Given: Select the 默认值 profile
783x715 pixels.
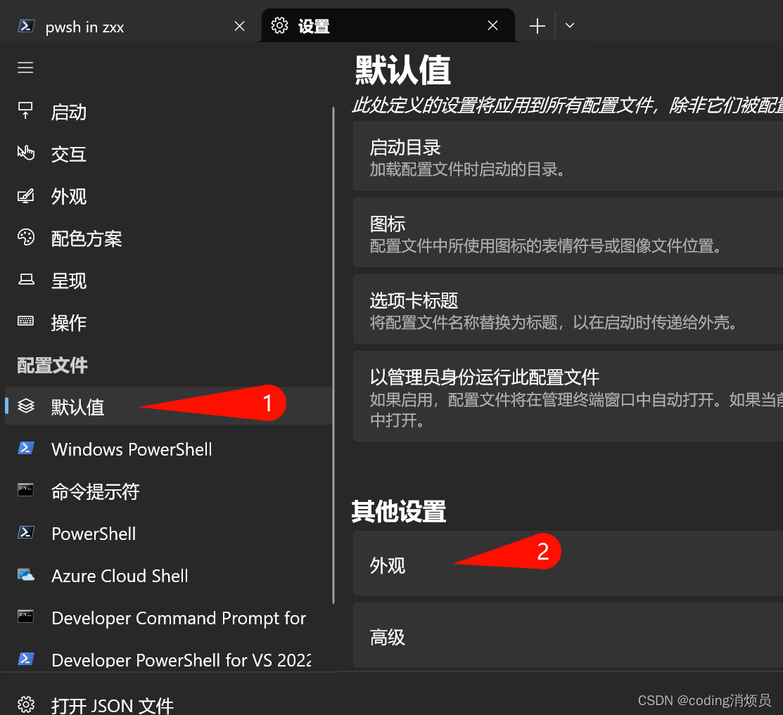Looking at the screenshot, I should [168, 406].
